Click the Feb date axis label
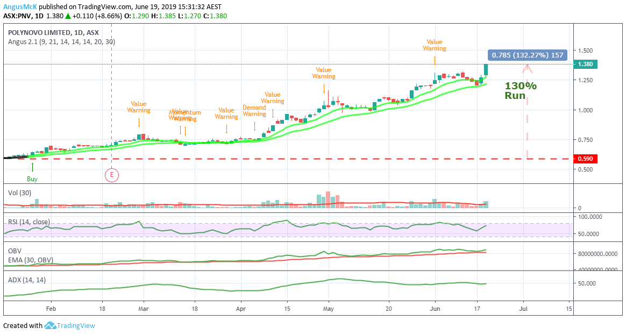The width and height of the screenshot is (626, 335). click(x=51, y=309)
